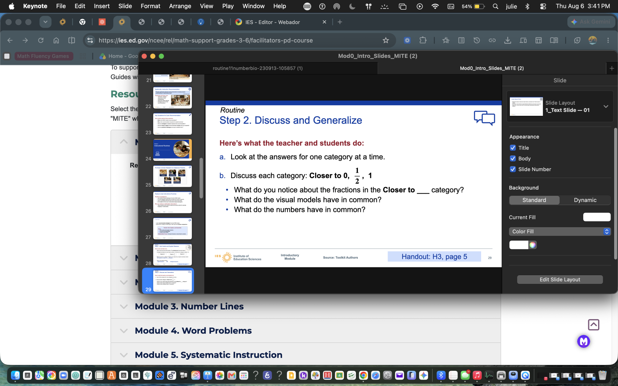The width and height of the screenshot is (618, 386).
Task: Switch to routine11numberbio Keynote tab
Action: 257,68
